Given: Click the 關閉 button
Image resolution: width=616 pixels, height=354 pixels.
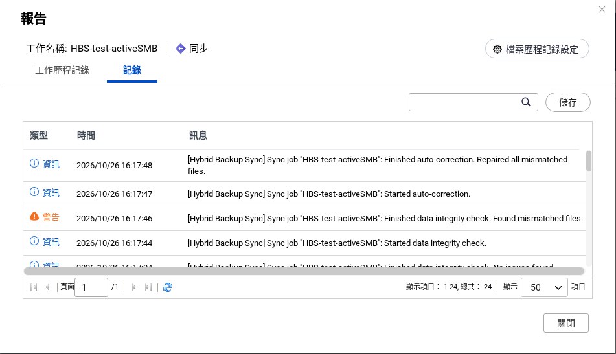Looking at the screenshot, I should (565, 323).
